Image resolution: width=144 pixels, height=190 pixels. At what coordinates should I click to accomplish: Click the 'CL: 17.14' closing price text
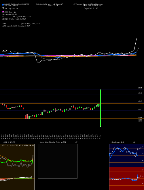pyautogui.click(x=53, y=5)
